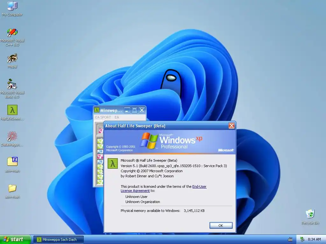This screenshot has width=326, height=244.
Task: Click the lambda icon in About dialog
Action: coord(113,164)
